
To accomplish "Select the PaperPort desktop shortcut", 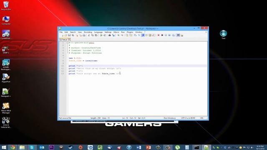I will tap(6, 78).
